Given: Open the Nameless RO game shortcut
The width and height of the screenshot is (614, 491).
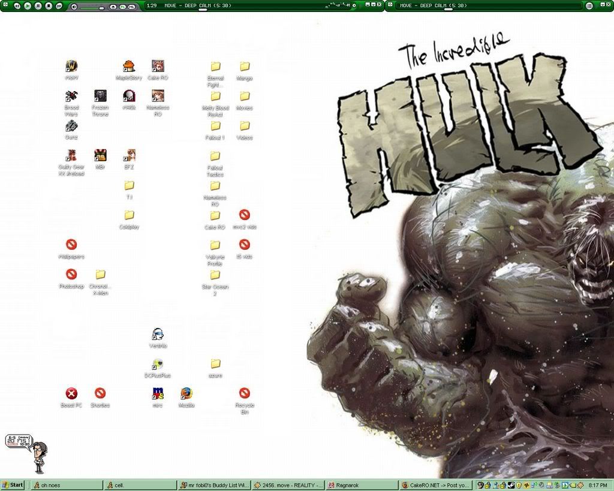Looking at the screenshot, I should coord(158,103).
